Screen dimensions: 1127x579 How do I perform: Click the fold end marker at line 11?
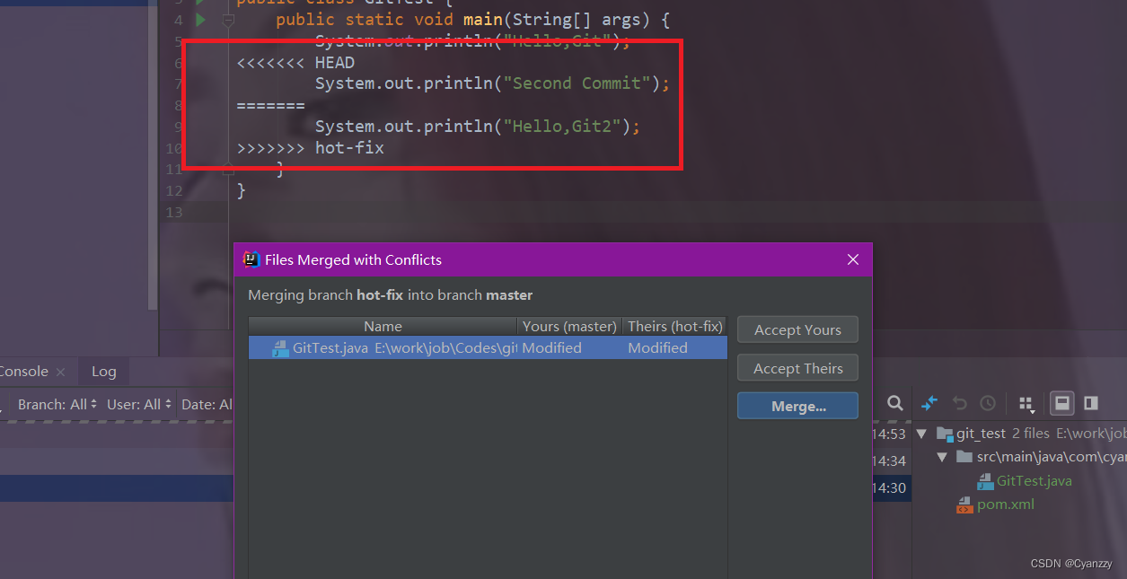(228, 169)
